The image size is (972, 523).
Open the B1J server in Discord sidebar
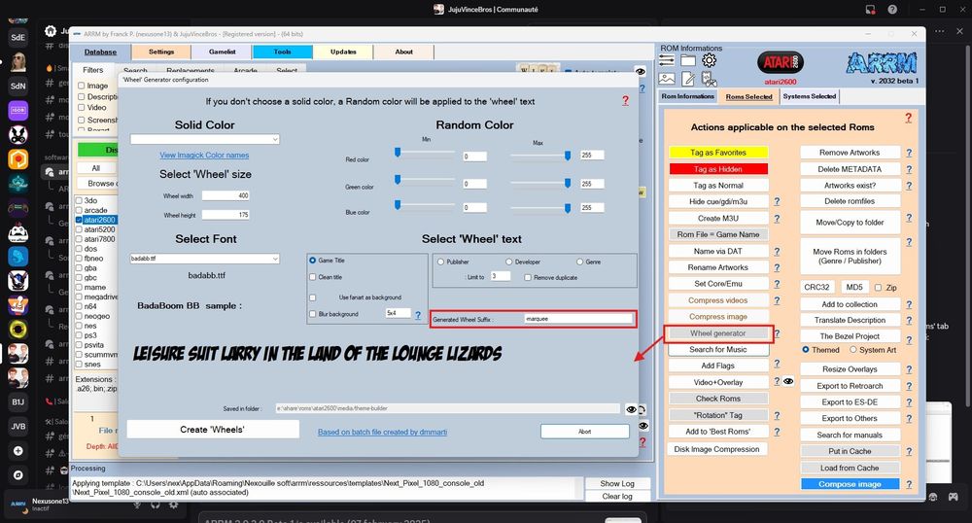17,401
